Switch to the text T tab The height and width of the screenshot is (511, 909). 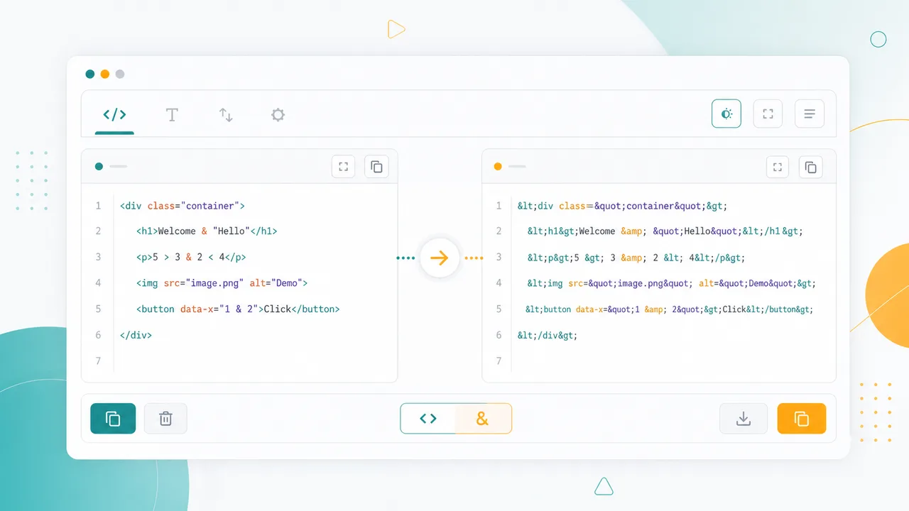click(172, 115)
